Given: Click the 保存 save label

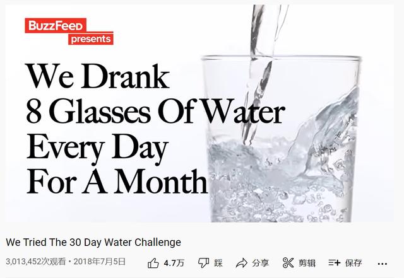Looking at the screenshot, I should (x=353, y=263).
